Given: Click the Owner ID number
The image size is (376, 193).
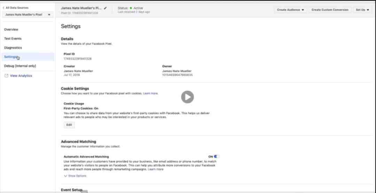Looking at the screenshot, I should 178,75.
